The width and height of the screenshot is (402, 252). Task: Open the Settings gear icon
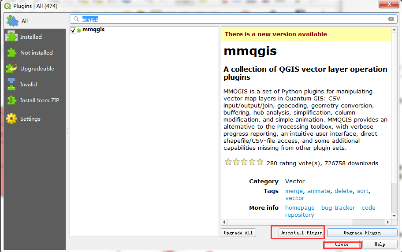[11, 119]
